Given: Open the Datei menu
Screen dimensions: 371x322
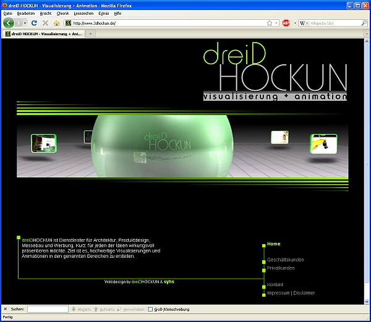Looking at the screenshot, I should tap(8, 14).
